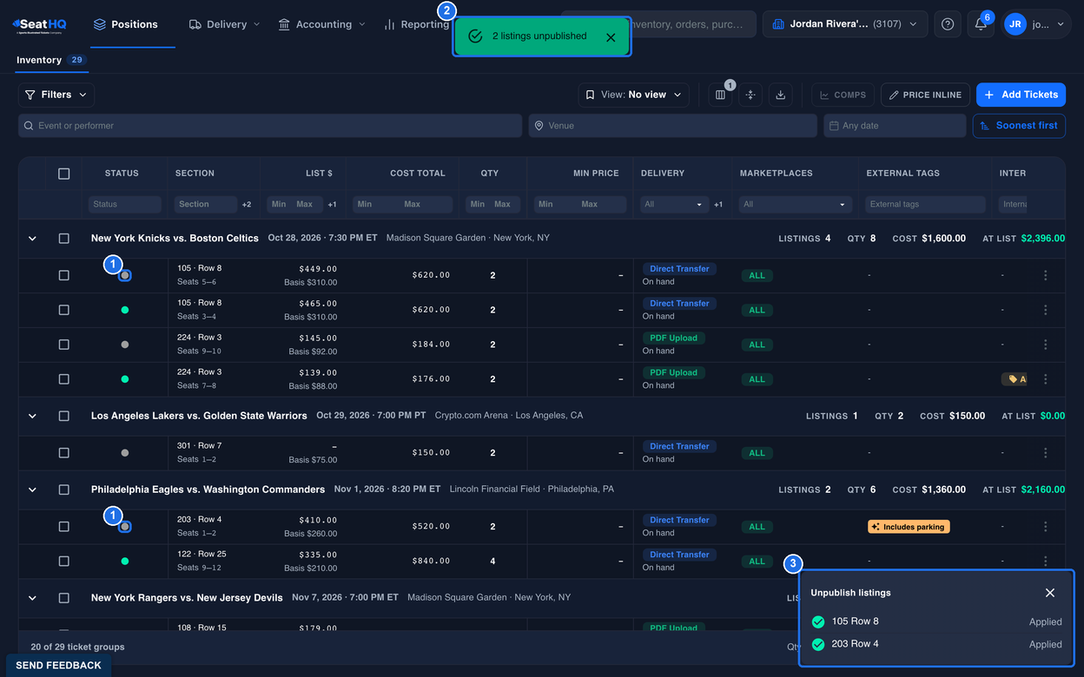The width and height of the screenshot is (1084, 677).
Task: Click status dot for 122 Row 25
Action: pos(125,562)
